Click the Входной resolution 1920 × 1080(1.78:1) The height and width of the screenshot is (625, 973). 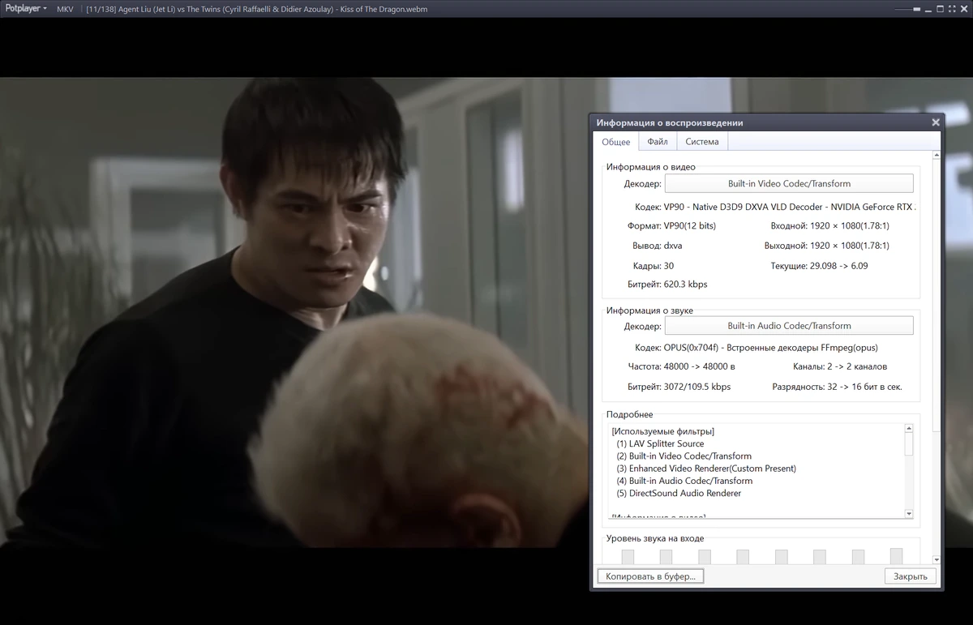[849, 225]
